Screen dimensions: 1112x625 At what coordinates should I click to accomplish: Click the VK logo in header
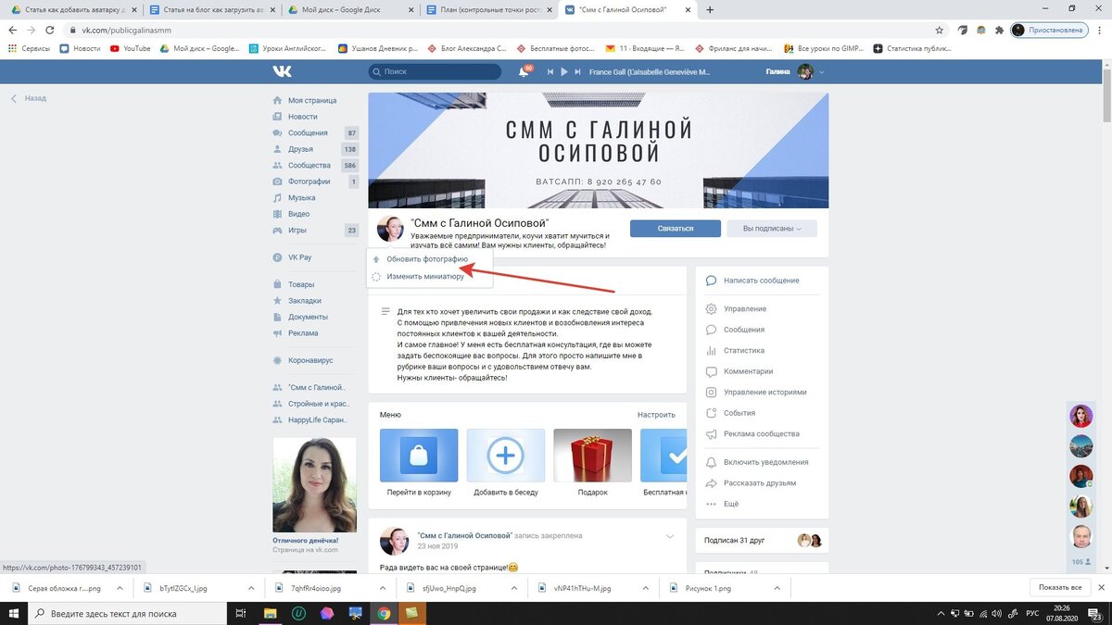pos(282,71)
